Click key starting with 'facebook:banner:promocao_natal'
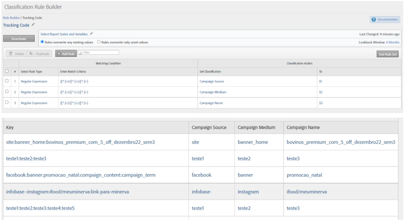Screen dimensions: 405x222 [x=80, y=175]
